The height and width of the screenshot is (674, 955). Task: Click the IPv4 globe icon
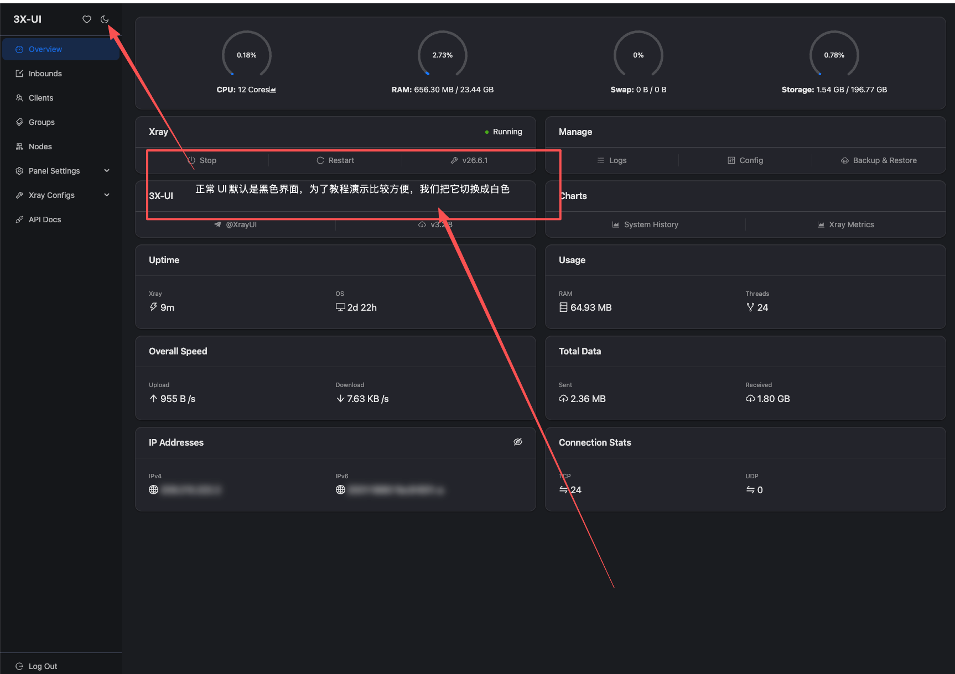coord(154,490)
